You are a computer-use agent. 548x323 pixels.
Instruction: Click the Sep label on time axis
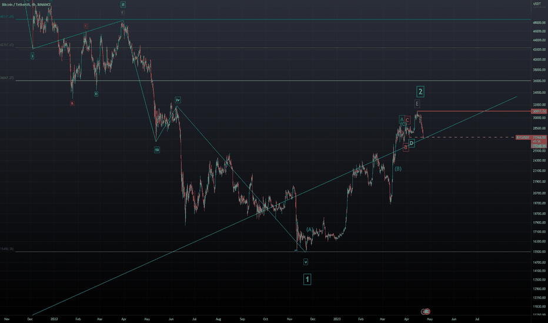click(242, 319)
